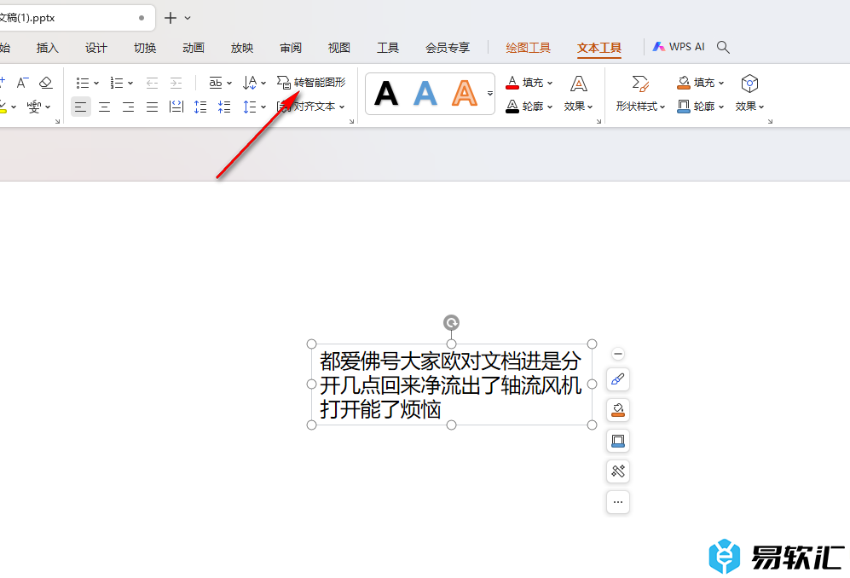Apply bulleted list formatting
Image resolution: width=850 pixels, height=578 pixels.
tap(83, 83)
